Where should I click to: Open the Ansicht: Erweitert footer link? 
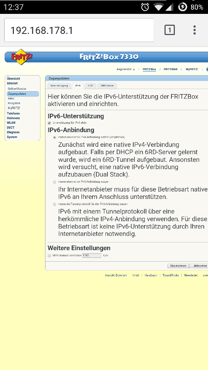[x=116, y=275]
